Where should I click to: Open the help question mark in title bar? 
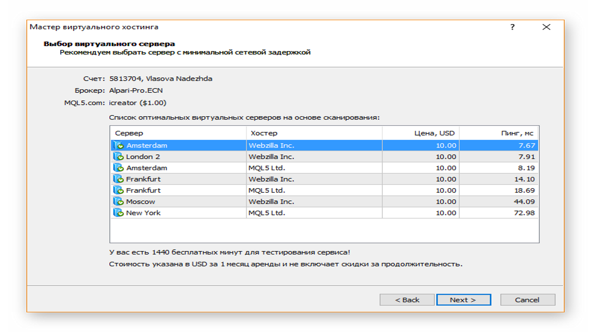513,27
